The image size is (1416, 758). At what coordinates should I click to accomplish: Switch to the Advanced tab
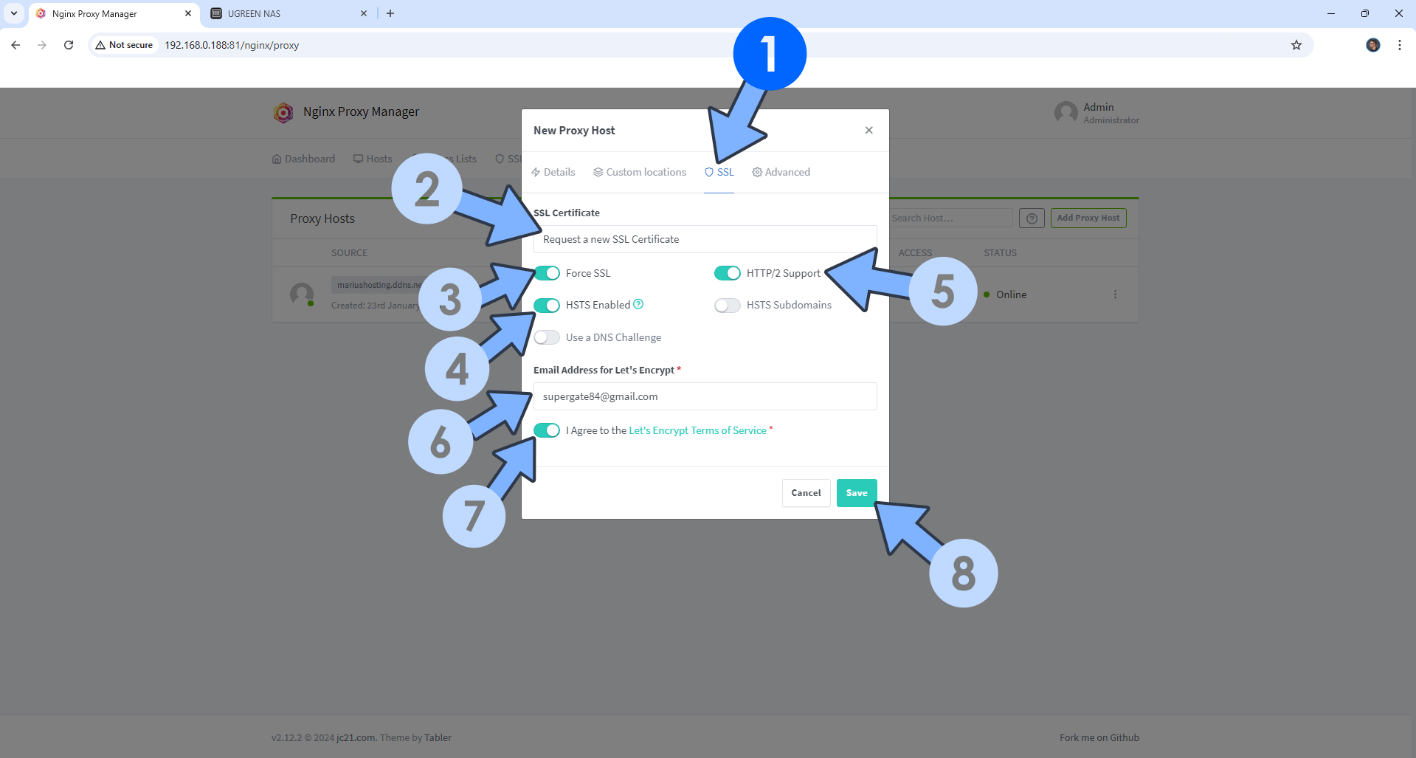click(x=781, y=172)
